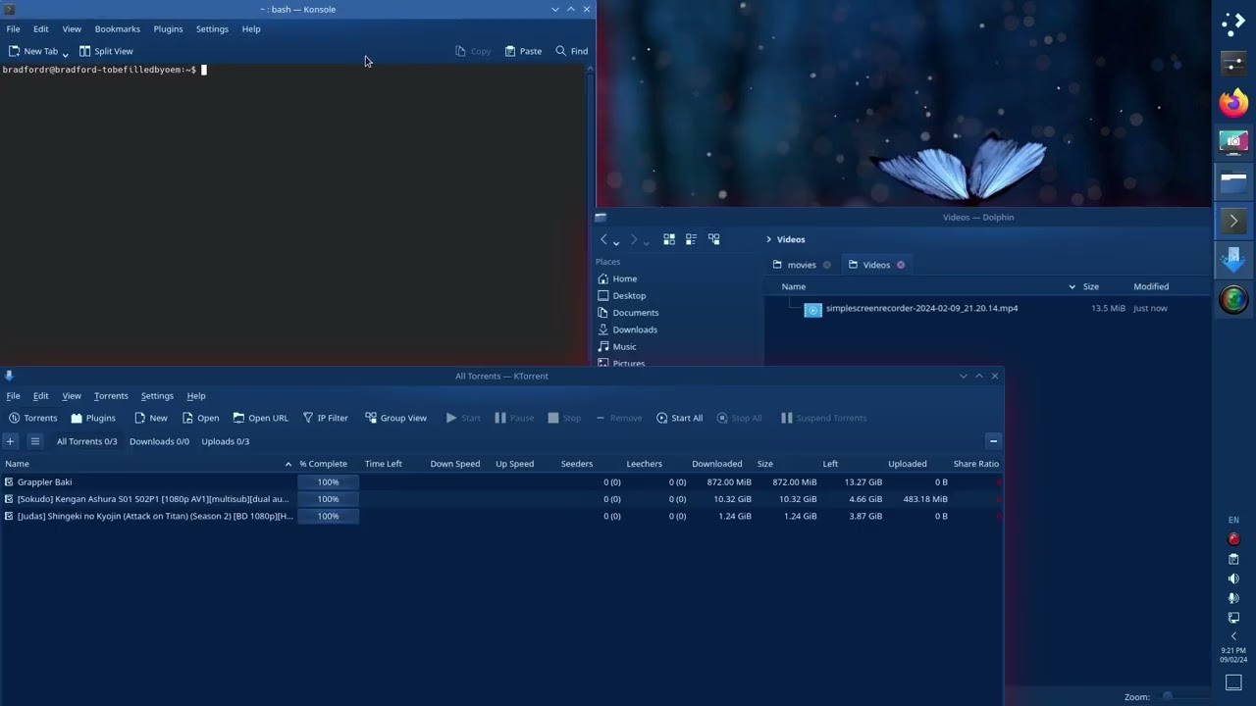Toggle Group View in KTorrent toolbar
The image size is (1256, 706).
click(x=395, y=418)
